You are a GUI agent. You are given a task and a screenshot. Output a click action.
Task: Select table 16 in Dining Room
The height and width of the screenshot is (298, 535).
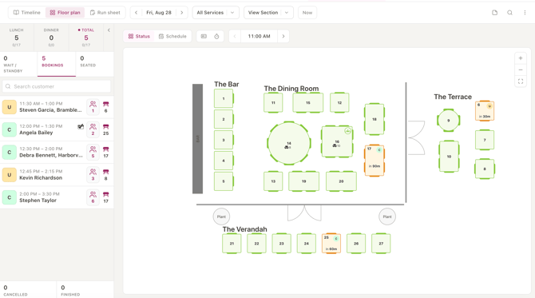(x=337, y=141)
